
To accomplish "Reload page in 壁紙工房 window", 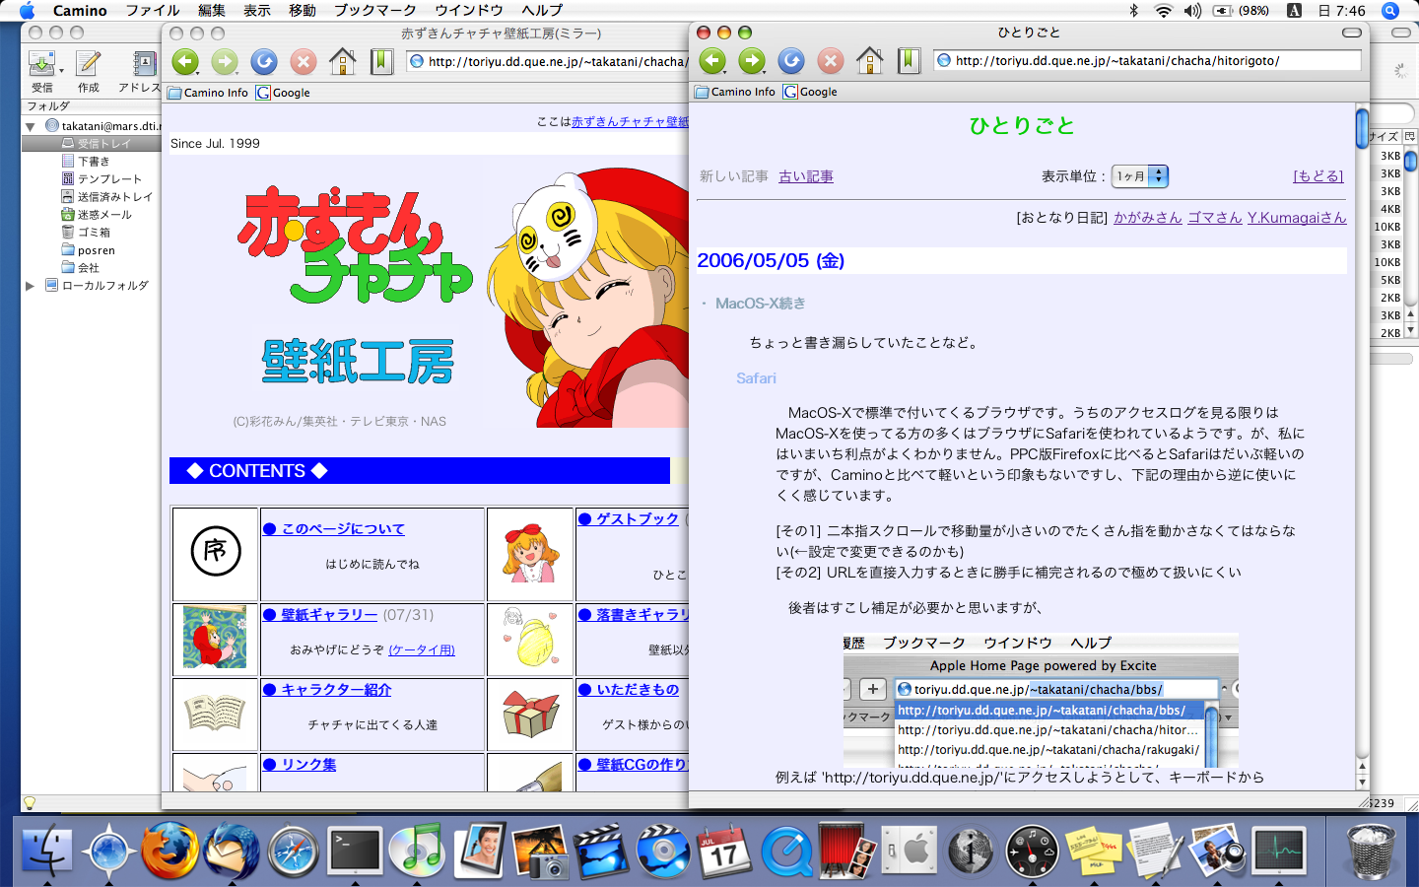I will point(264,62).
